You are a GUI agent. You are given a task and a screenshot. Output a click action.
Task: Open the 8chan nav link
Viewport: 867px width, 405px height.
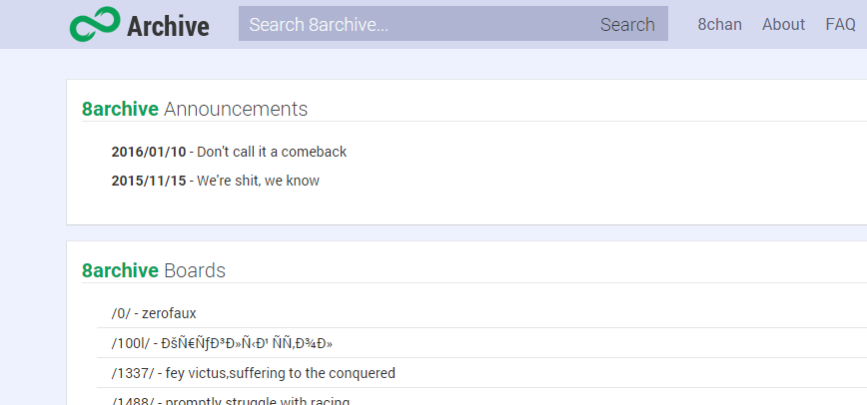(719, 24)
